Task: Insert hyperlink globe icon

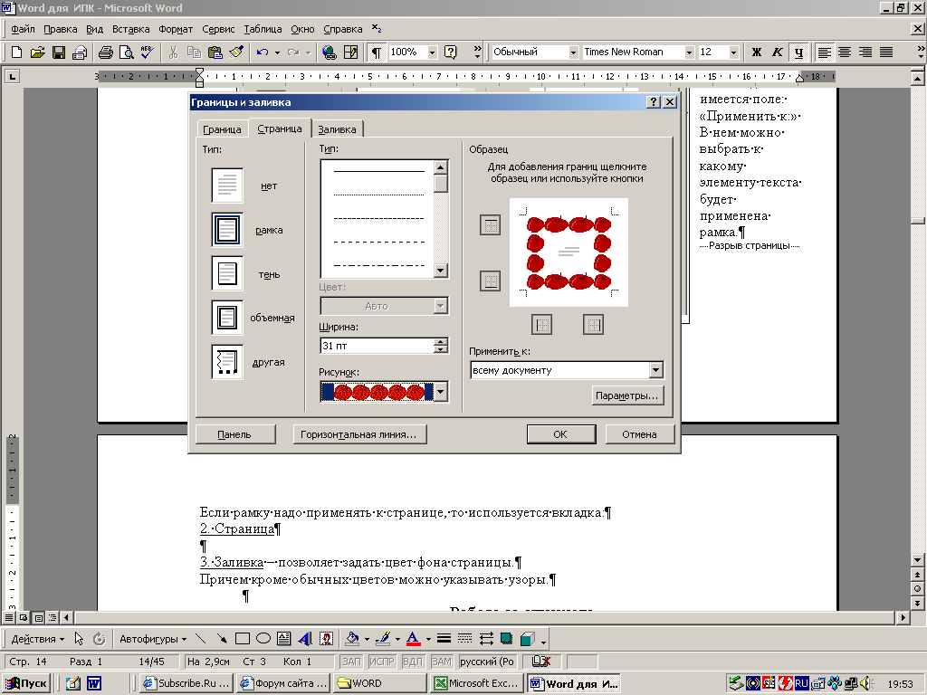Action: click(x=330, y=52)
